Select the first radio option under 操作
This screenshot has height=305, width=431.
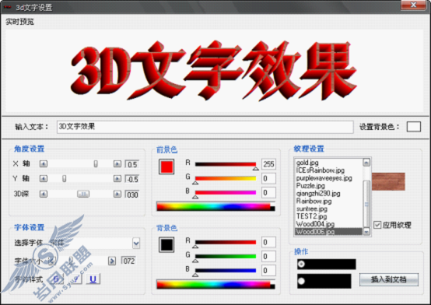pyautogui.click(x=301, y=264)
